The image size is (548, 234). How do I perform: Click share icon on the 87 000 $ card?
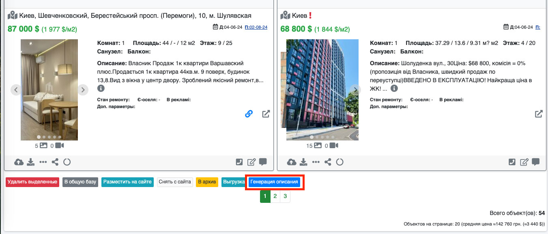(x=55, y=162)
